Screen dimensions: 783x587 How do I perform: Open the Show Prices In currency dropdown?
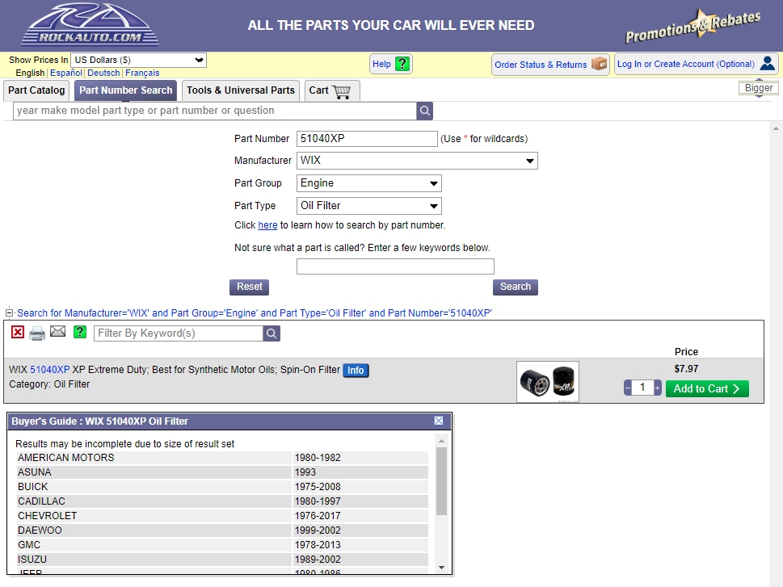coord(138,60)
